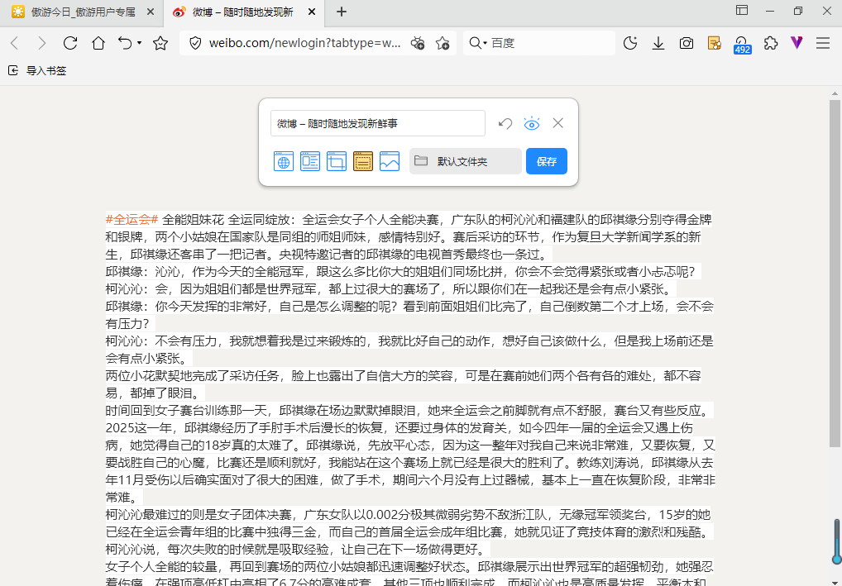This screenshot has height=586, width=842.
Task: Open the browser main menu
Action: [823, 44]
